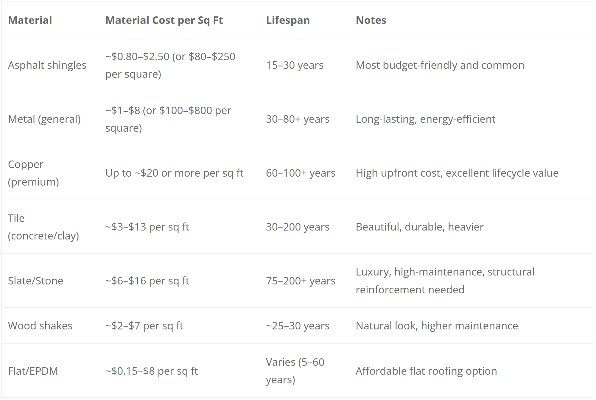Select the 30–80+ years lifespan cell
Screen dimensions: 596x400
point(298,119)
